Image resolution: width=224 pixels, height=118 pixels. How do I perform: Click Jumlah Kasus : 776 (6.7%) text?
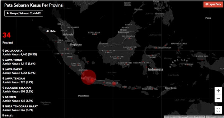pyautogui.click(x=18, y=82)
